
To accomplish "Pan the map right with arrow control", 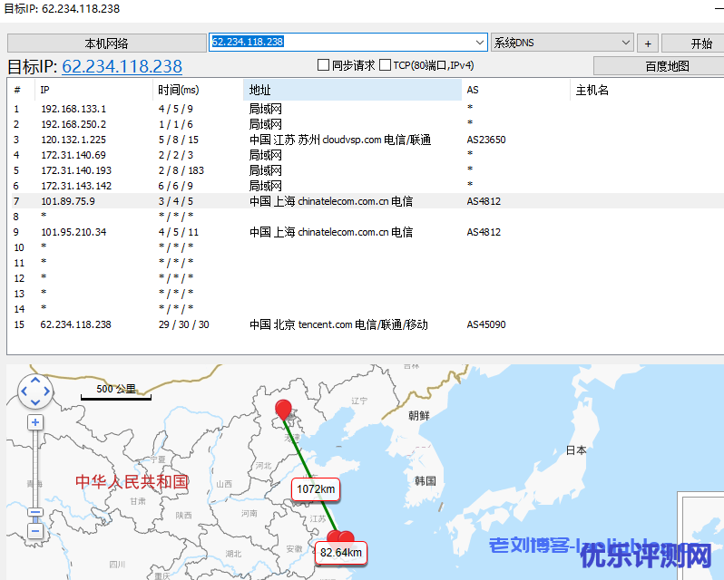I will (x=46, y=391).
